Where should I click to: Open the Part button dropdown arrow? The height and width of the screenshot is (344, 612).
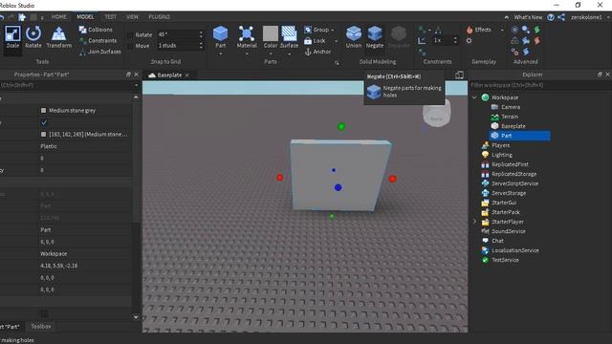(x=221, y=54)
